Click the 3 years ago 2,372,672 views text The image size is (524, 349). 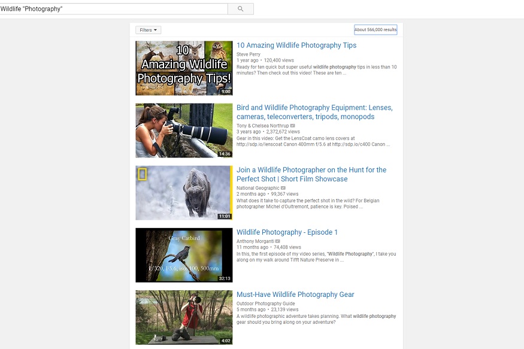coord(268,132)
